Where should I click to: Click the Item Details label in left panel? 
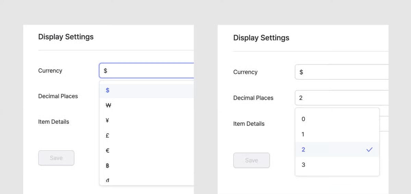pos(53,122)
